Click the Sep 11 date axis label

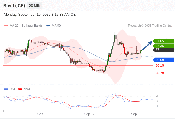pos(42,114)
